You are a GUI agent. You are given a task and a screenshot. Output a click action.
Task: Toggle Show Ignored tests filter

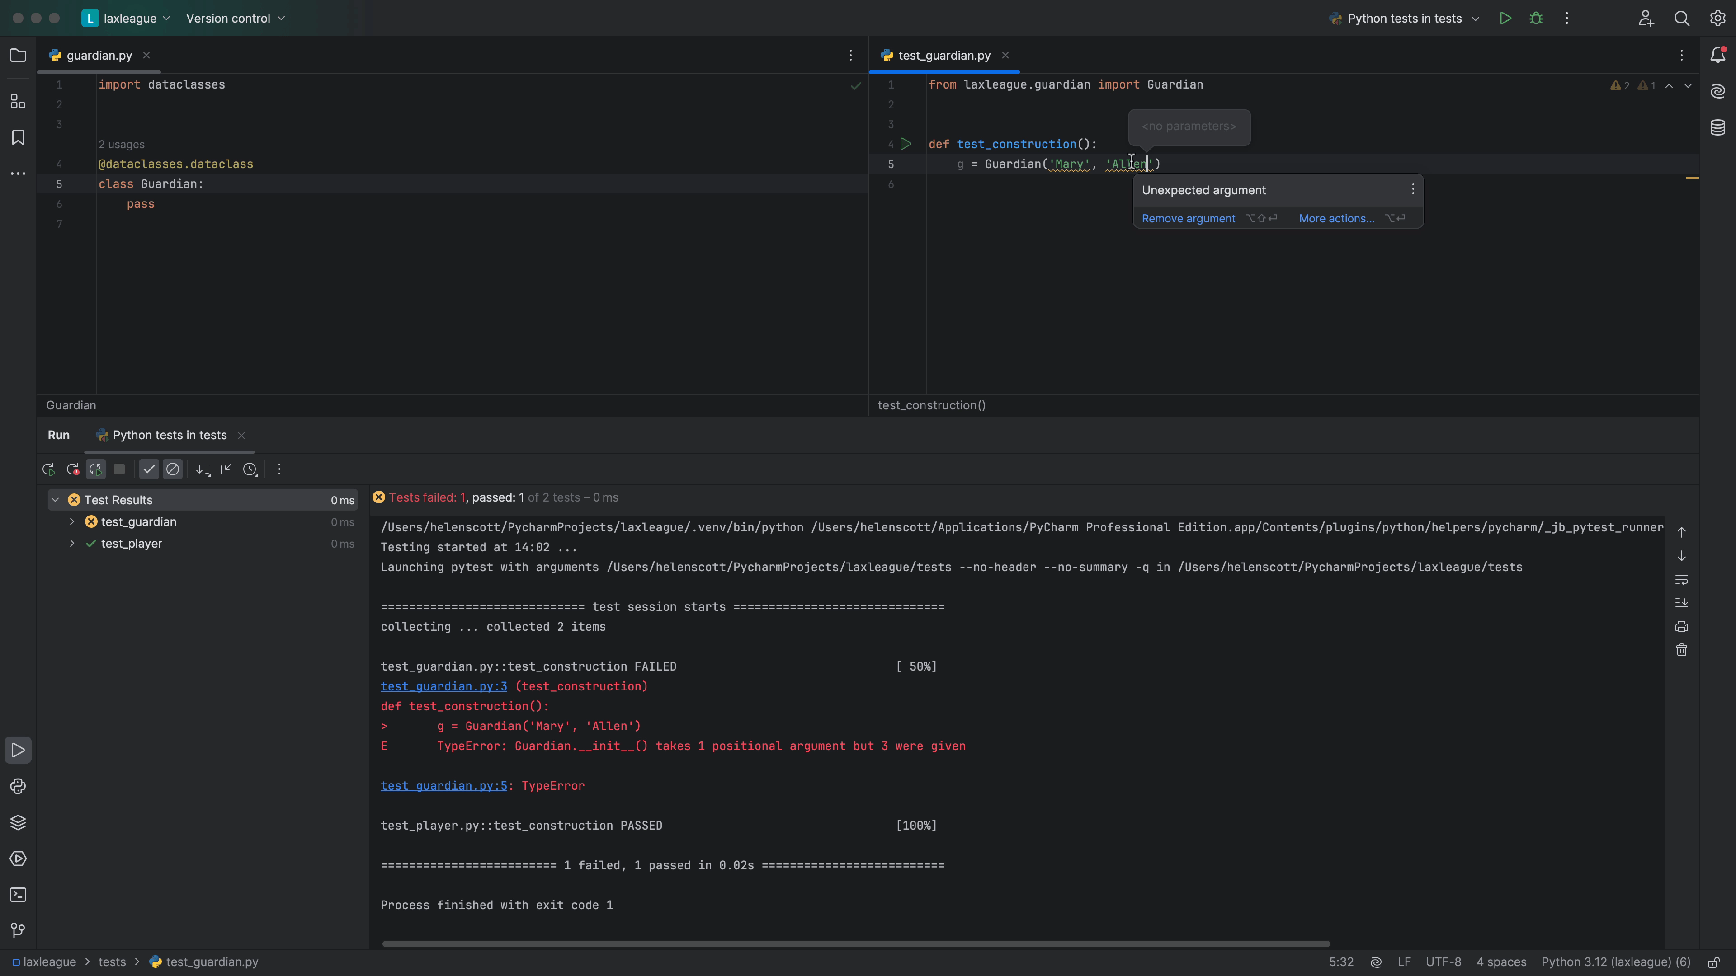(173, 469)
